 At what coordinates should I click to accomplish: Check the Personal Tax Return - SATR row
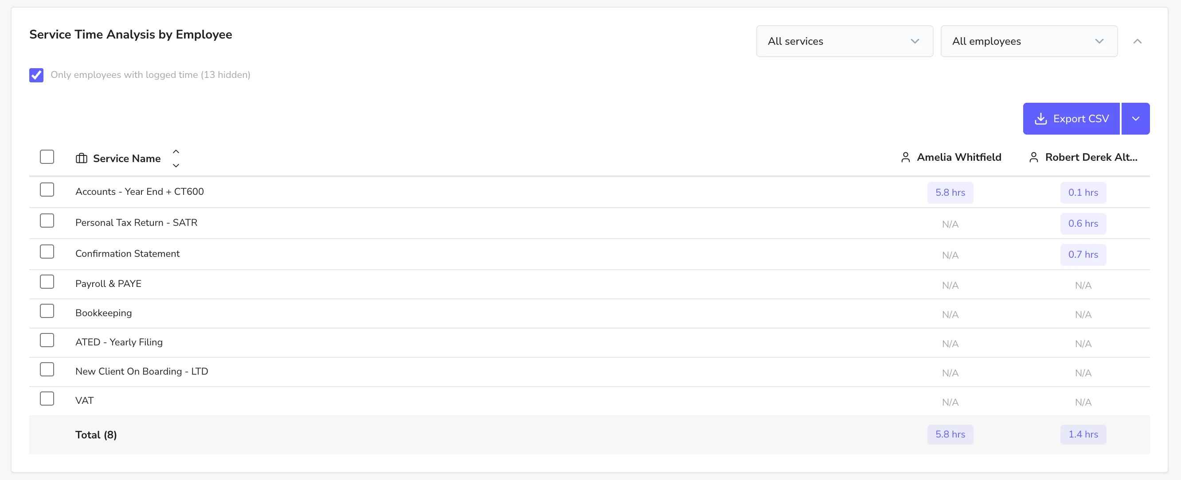point(47,221)
